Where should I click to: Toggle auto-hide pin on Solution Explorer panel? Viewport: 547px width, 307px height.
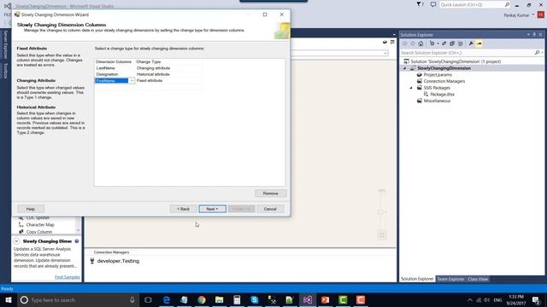(x=534, y=34)
